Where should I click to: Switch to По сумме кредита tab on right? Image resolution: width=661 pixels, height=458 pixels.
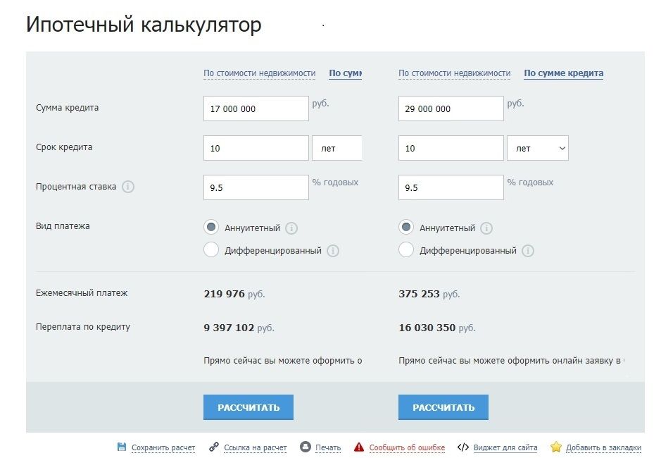(563, 73)
